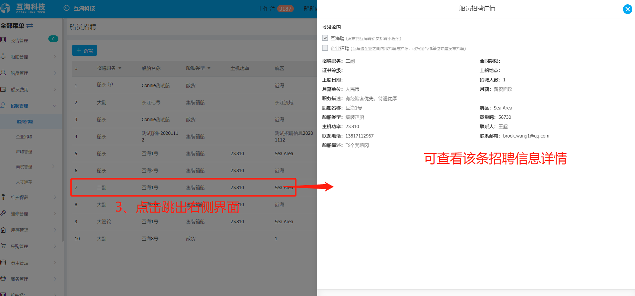Select row 10 互海8号 cell
Image resolution: width=635 pixels, height=296 pixels.
pos(150,239)
